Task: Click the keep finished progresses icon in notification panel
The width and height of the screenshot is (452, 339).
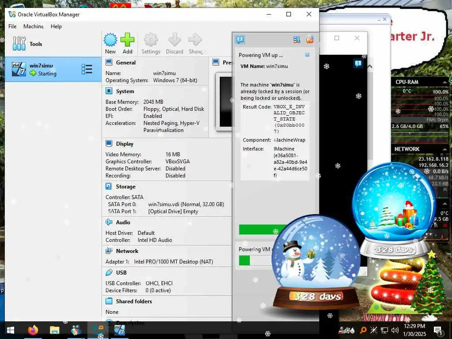Action: point(297,39)
